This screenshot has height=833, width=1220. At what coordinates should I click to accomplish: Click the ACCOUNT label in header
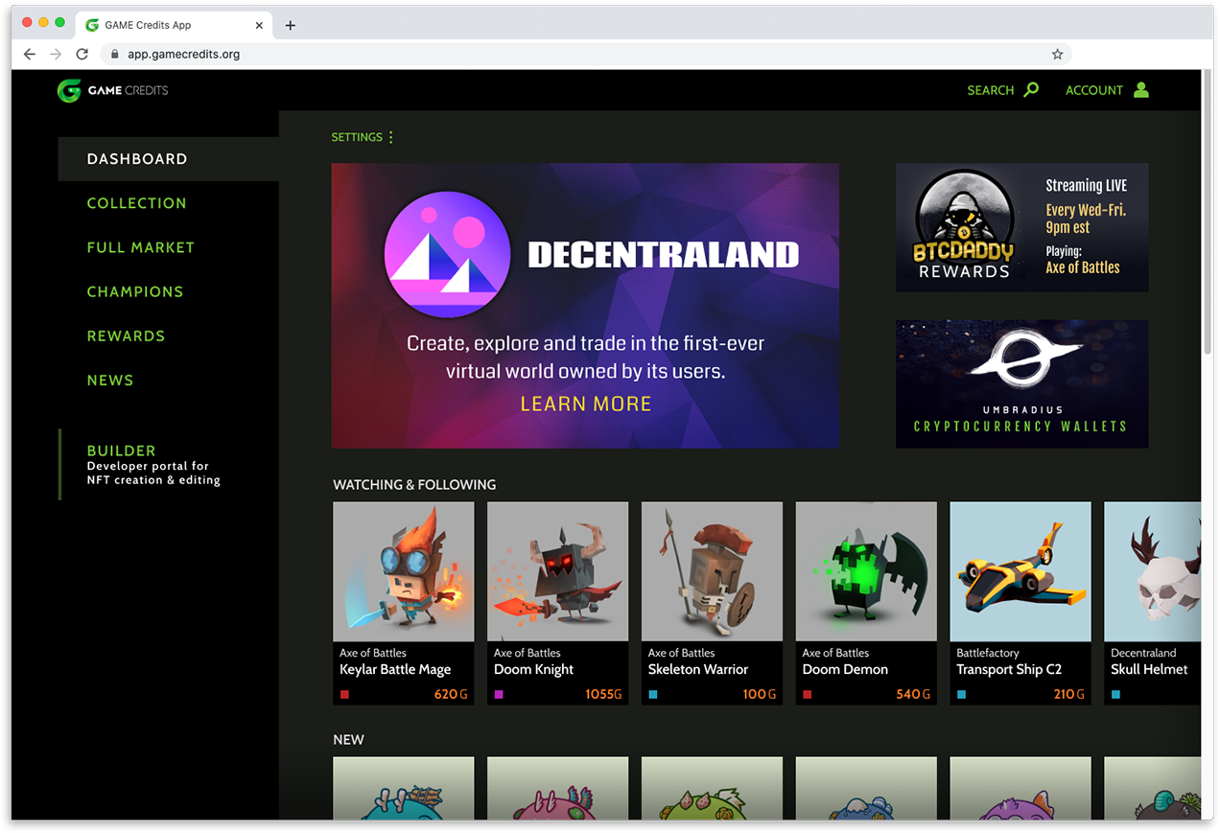1094,90
